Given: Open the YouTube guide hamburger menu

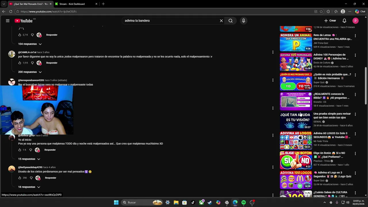Looking at the screenshot, I should click(8, 21).
